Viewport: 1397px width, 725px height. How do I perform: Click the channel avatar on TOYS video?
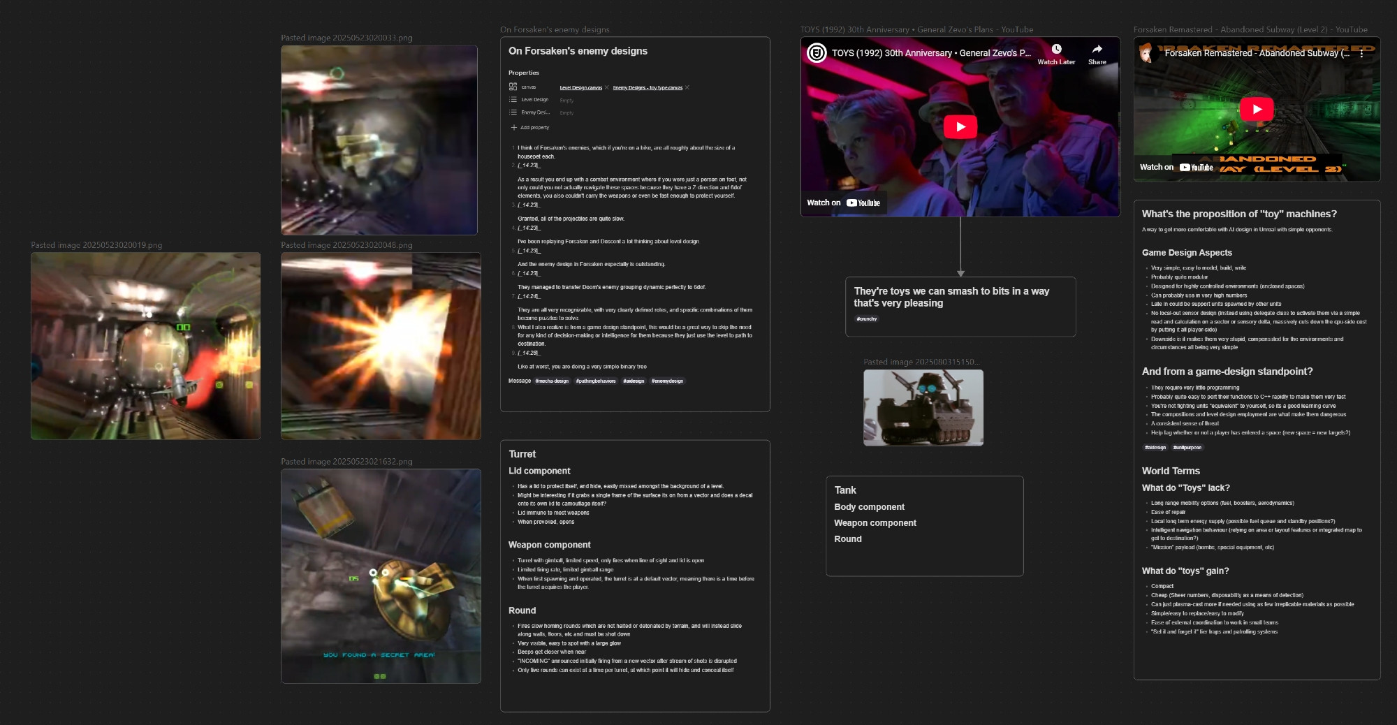coord(817,52)
